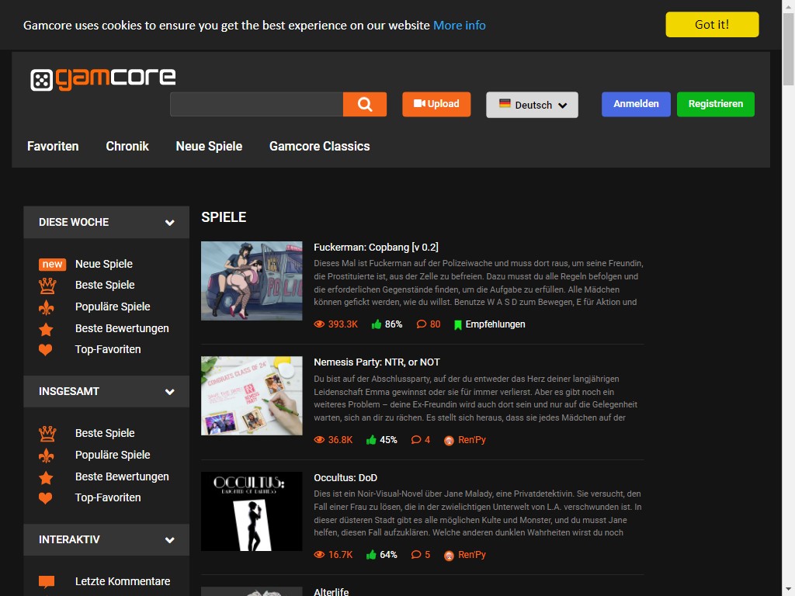795x596 pixels.
Task: Click Empfehlungen label in first game row
Action: coord(495,324)
